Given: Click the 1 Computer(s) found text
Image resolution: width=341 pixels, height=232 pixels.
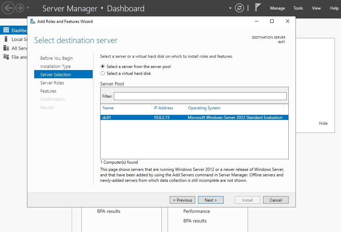Looking at the screenshot, I should (119, 162).
